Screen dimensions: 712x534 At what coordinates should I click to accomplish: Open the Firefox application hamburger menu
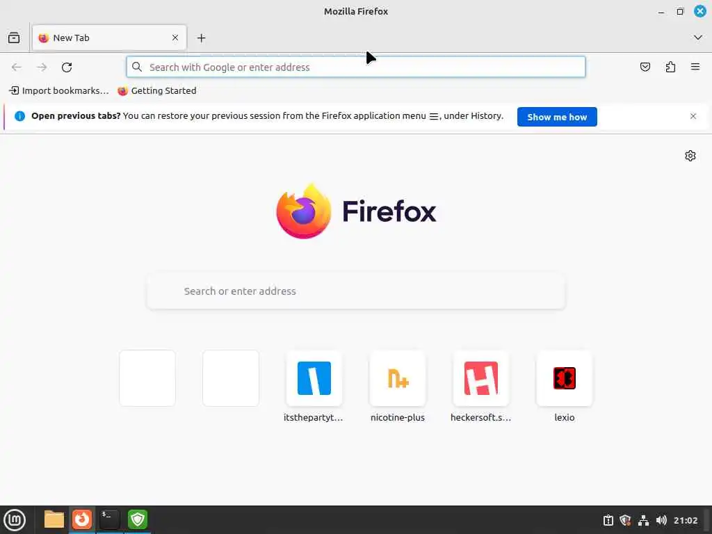click(695, 67)
